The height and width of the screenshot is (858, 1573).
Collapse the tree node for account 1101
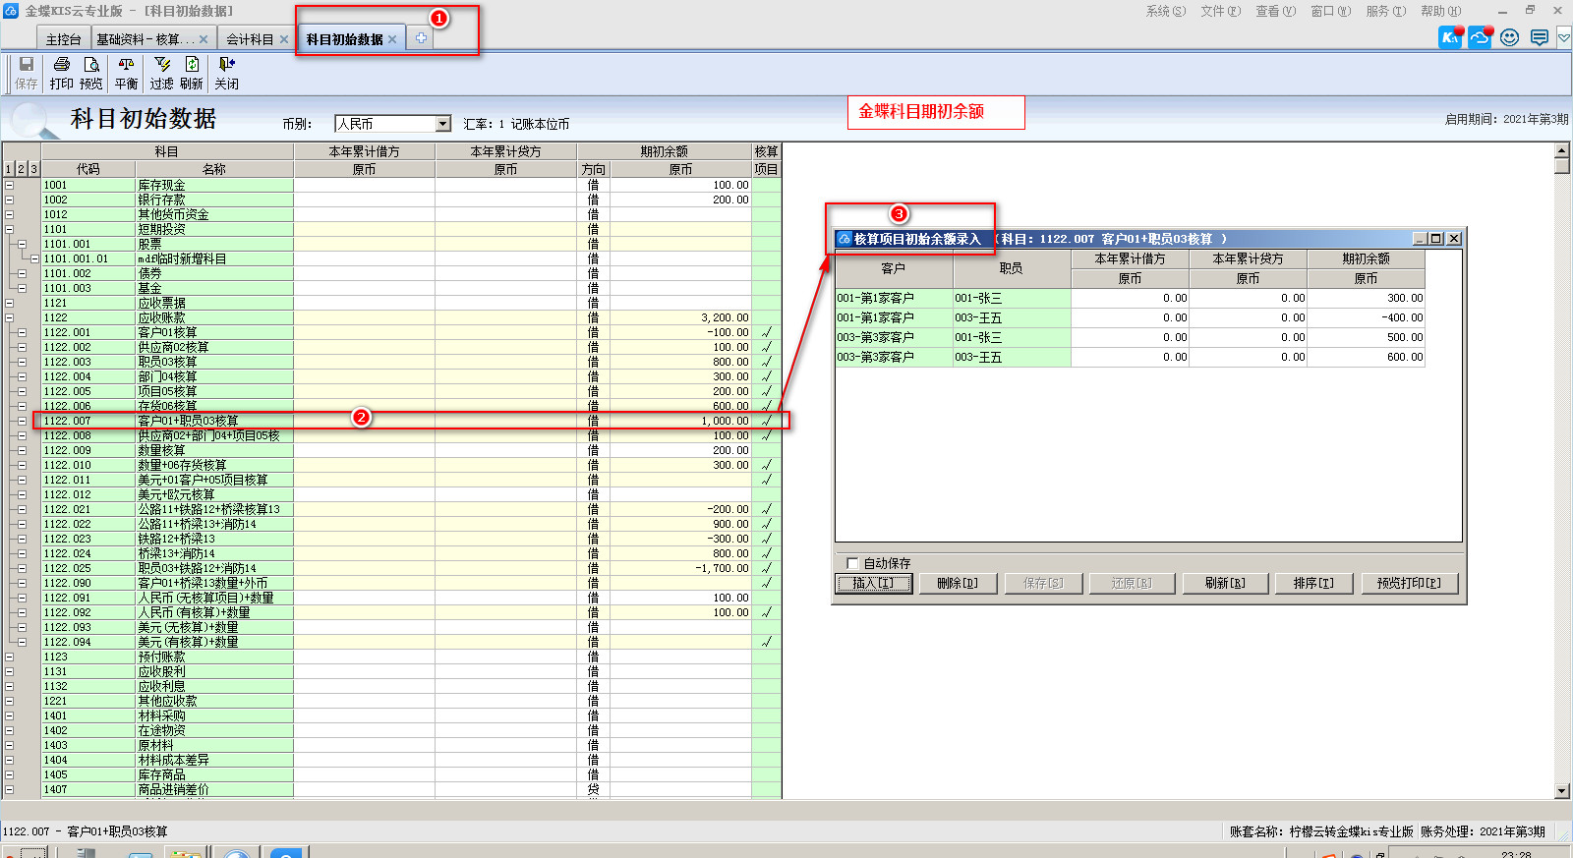(x=10, y=229)
